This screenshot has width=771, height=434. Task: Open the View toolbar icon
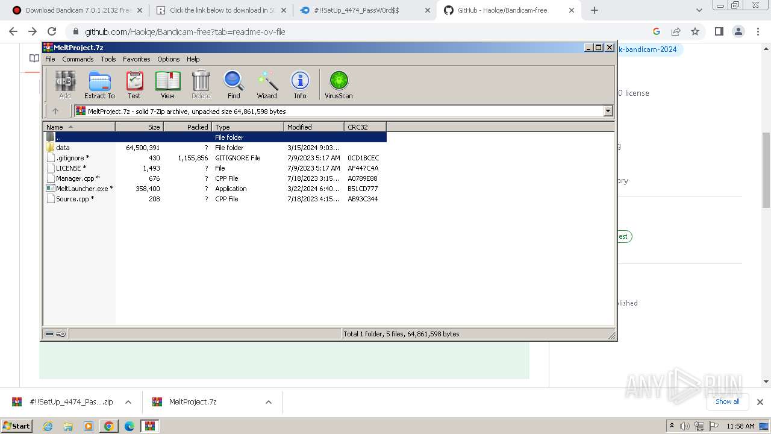click(167, 84)
